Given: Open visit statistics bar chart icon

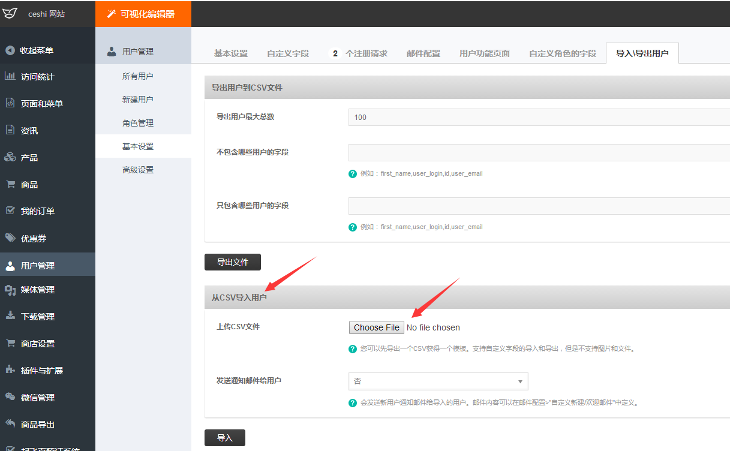Looking at the screenshot, I should coord(10,76).
